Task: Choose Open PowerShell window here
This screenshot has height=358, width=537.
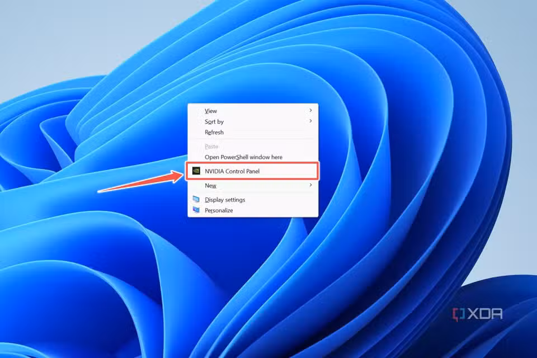Action: click(253, 157)
